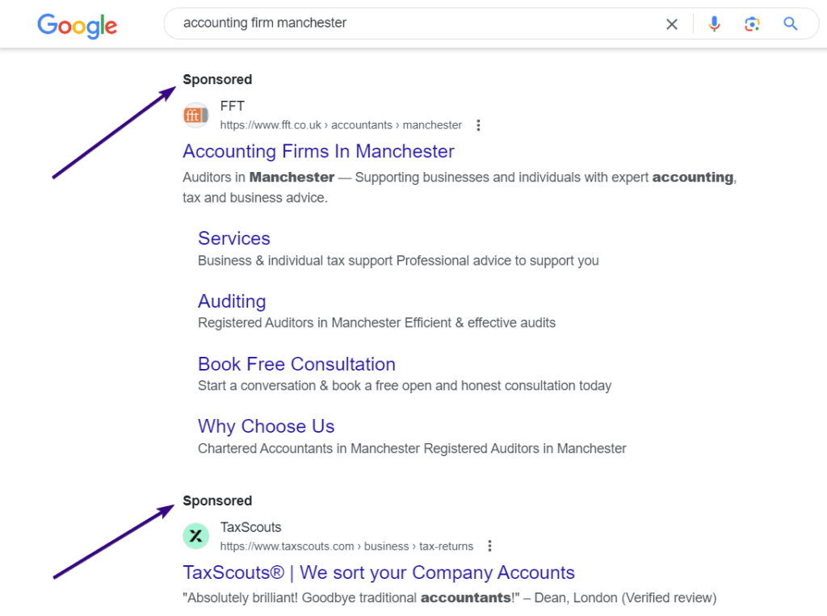
Task: Open Why Choose Us sitelink
Action: click(x=267, y=426)
